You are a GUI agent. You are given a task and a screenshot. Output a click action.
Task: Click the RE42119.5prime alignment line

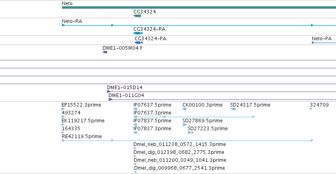pos(188,140)
